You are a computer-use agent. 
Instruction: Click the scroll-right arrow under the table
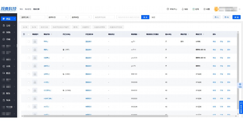[x=236, y=116]
